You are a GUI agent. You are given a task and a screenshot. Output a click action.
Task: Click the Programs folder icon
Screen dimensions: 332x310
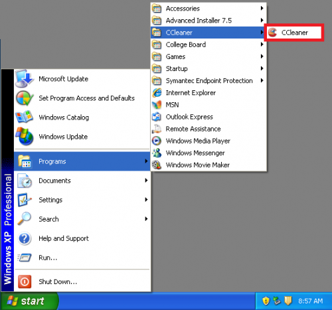click(x=25, y=161)
